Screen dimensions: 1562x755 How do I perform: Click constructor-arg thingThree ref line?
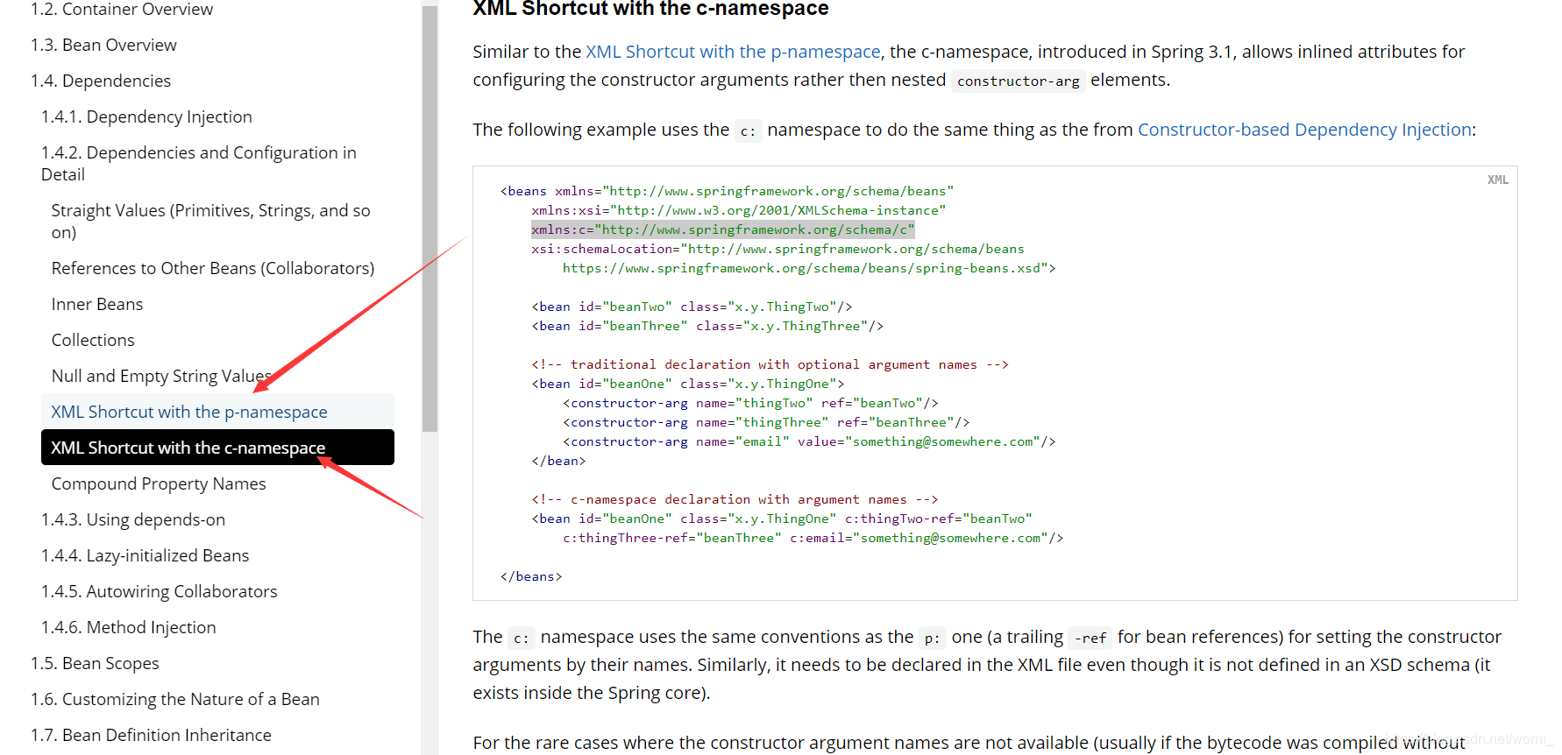(x=766, y=422)
